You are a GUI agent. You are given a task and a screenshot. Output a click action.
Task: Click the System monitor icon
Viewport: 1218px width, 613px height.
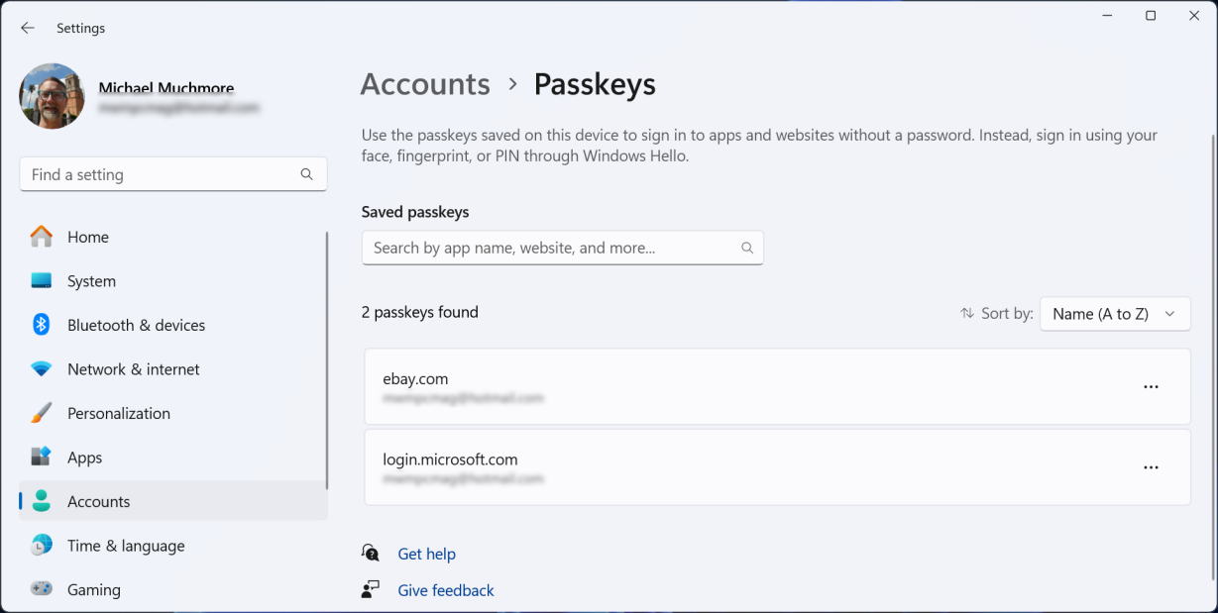pos(41,281)
